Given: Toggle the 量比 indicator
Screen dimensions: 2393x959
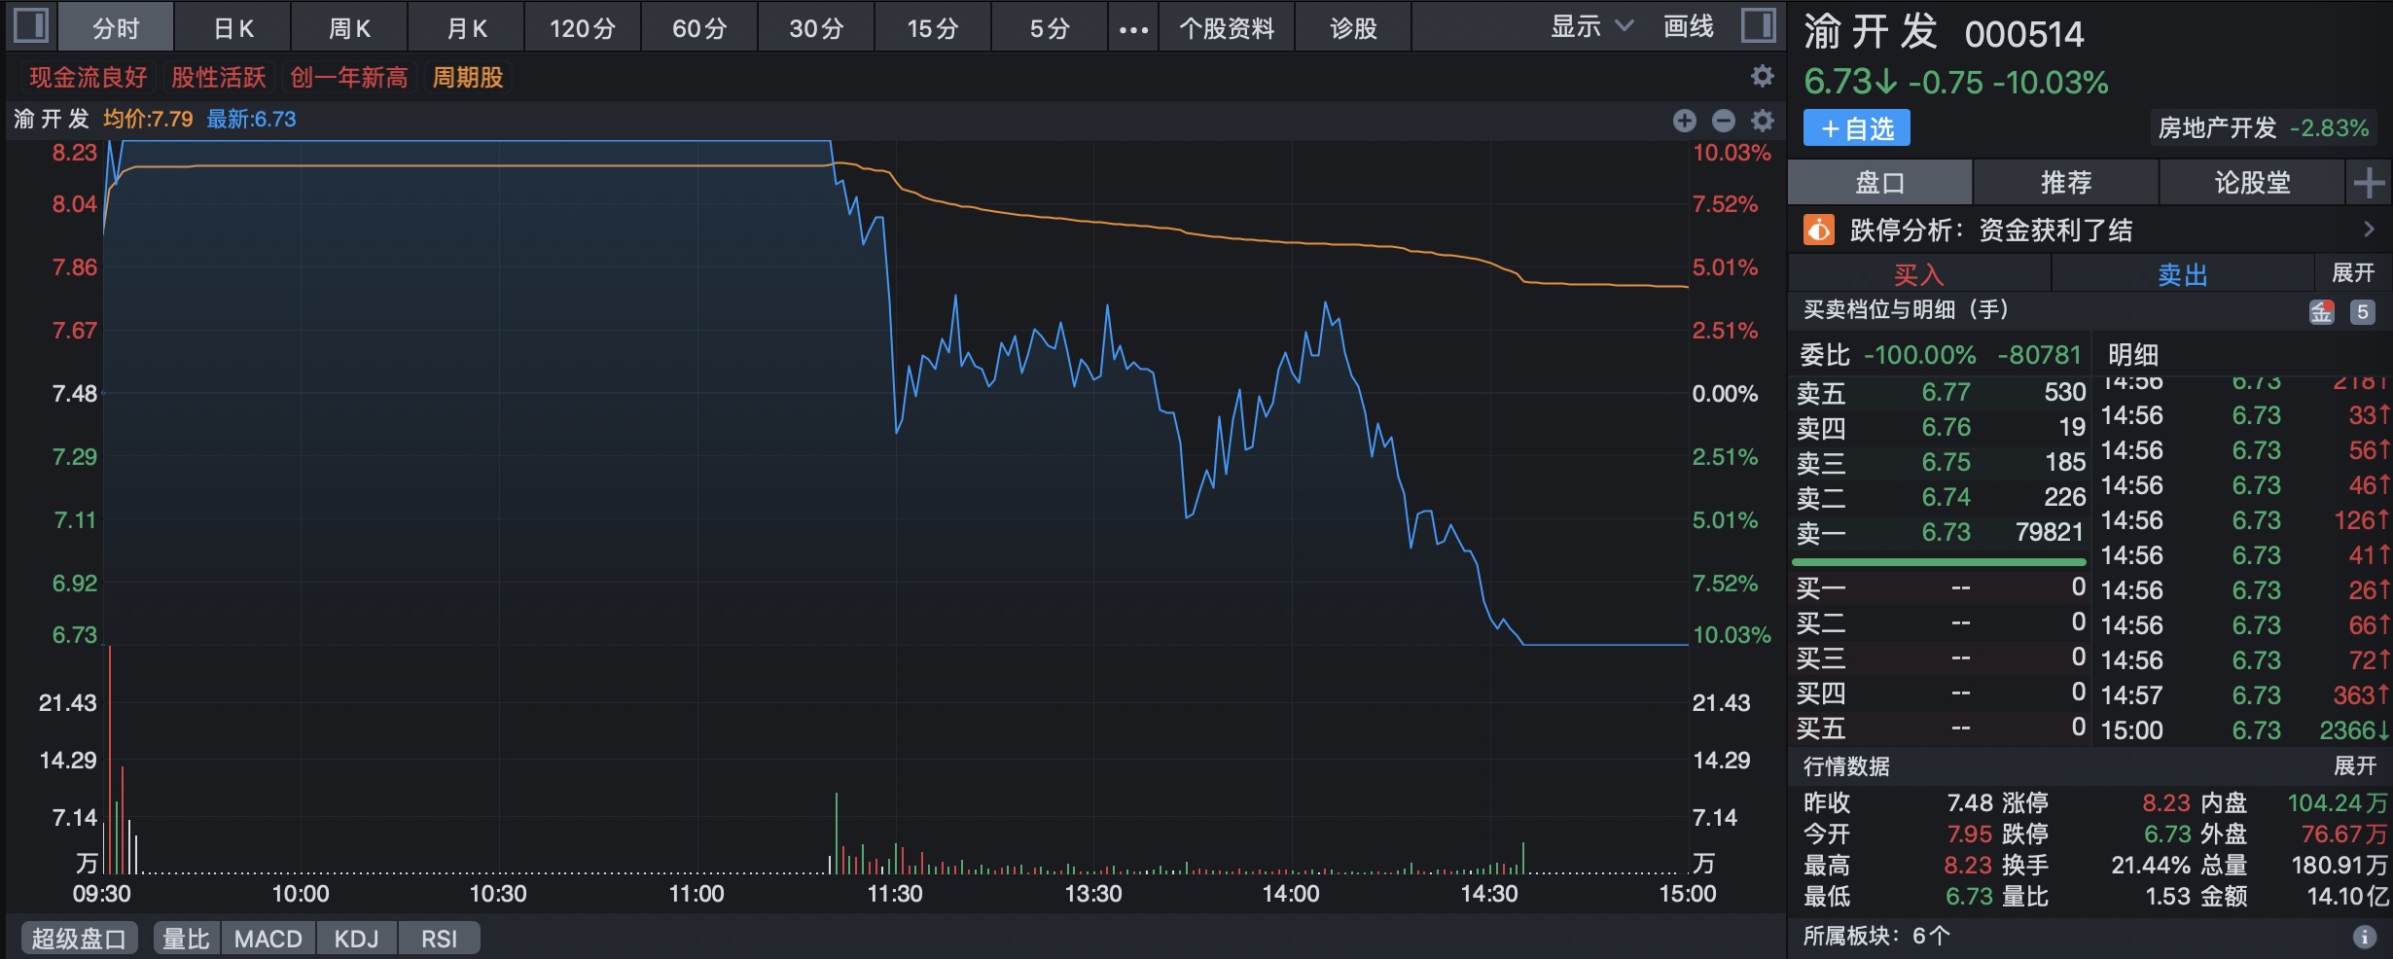Looking at the screenshot, I should click(186, 939).
